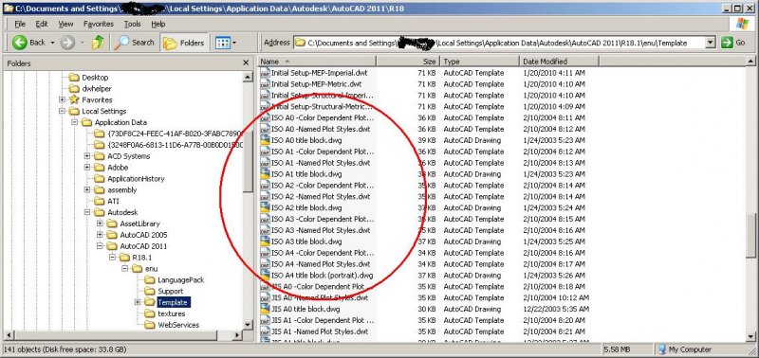Open the Help menu
Image resolution: width=759 pixels, height=358 pixels.
coord(157,24)
